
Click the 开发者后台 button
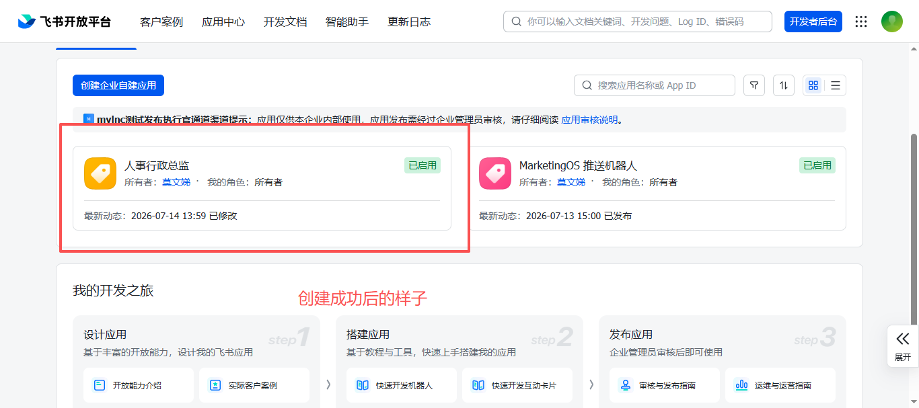(x=813, y=22)
